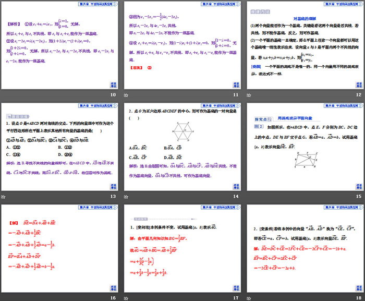The image size is (365, 301).
Task: Click the chapter header tab on slide 11
Action: [215, 4]
